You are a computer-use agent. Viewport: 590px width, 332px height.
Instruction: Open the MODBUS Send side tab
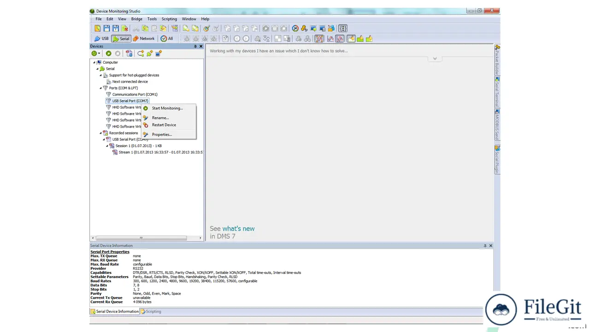coord(497,125)
